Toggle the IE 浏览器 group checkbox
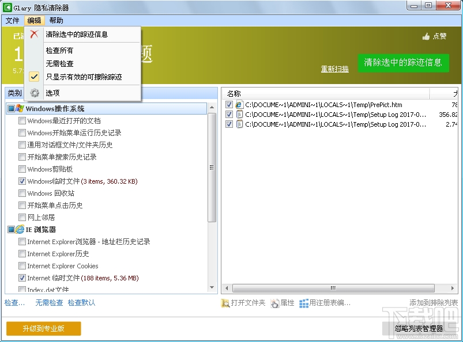 (x=11, y=229)
